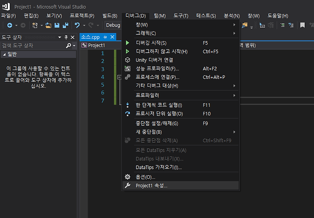This screenshot has height=218, width=314.
Task: Choose 중단점 설정/해제(G) entry
Action: point(181,124)
